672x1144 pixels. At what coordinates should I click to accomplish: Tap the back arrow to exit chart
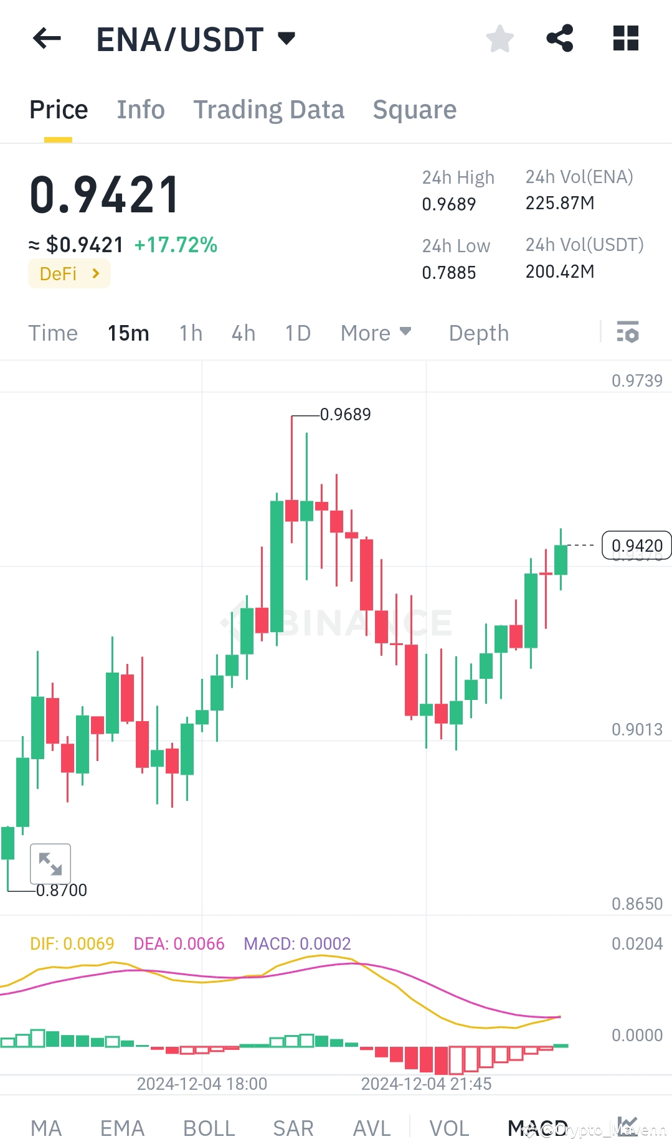point(46,39)
